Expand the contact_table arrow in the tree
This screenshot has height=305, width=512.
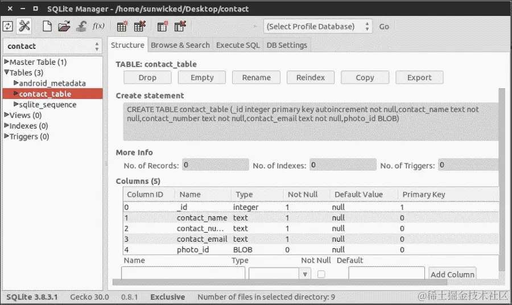click(16, 93)
